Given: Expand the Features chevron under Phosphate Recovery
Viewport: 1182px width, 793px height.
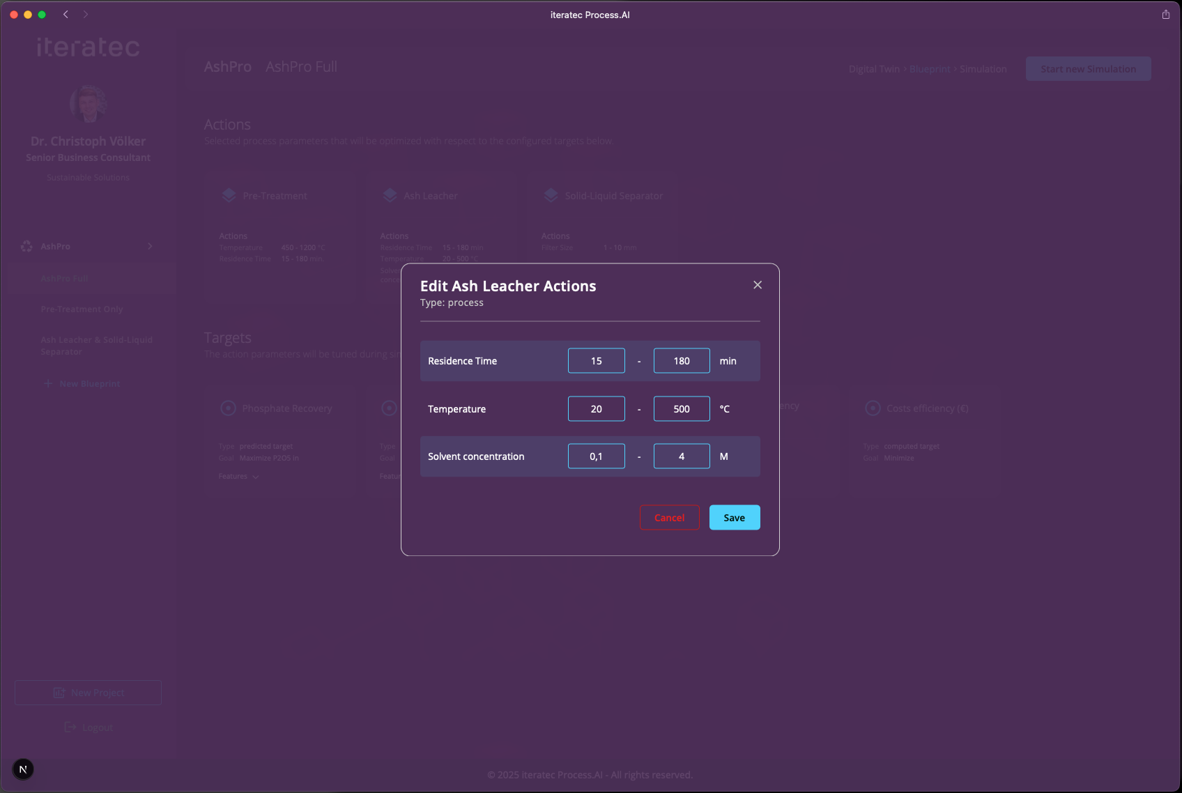Looking at the screenshot, I should click(256, 477).
